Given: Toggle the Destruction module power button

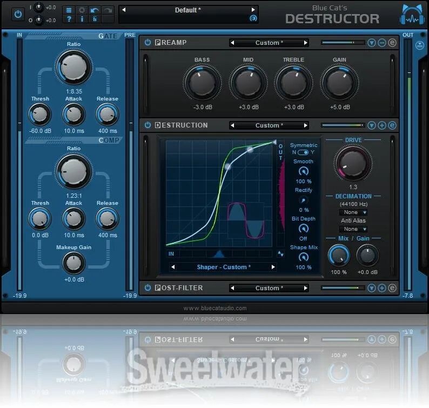Looking at the screenshot, I should pyautogui.click(x=148, y=125).
